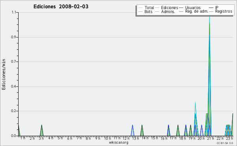Open the wikiscan.org source label

[x=118, y=142]
